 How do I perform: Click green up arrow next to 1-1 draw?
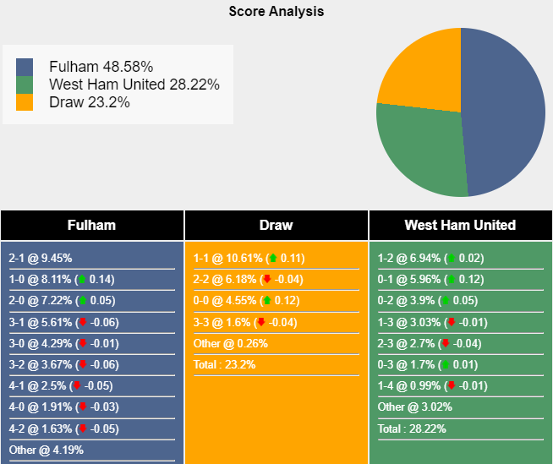[x=272, y=259]
